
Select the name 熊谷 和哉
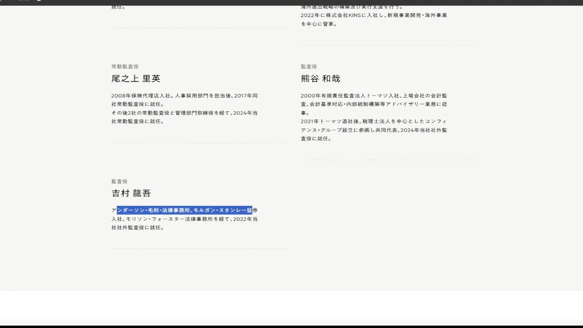(x=320, y=78)
